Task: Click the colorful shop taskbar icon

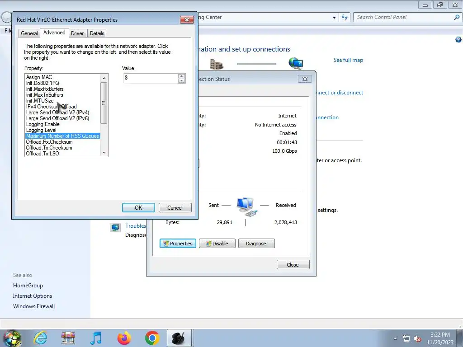Action: (x=68, y=338)
